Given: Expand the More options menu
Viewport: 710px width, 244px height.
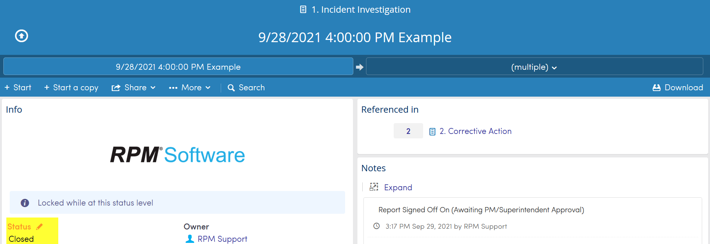Looking at the screenshot, I should pyautogui.click(x=190, y=88).
